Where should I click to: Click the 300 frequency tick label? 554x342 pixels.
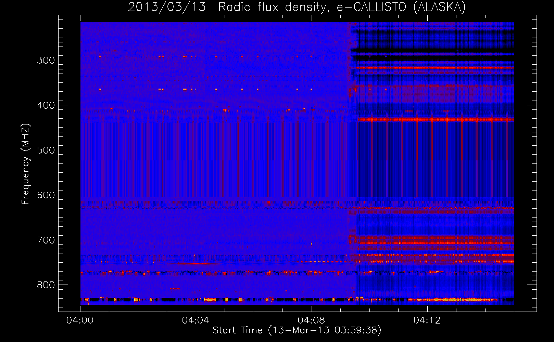pos(46,60)
